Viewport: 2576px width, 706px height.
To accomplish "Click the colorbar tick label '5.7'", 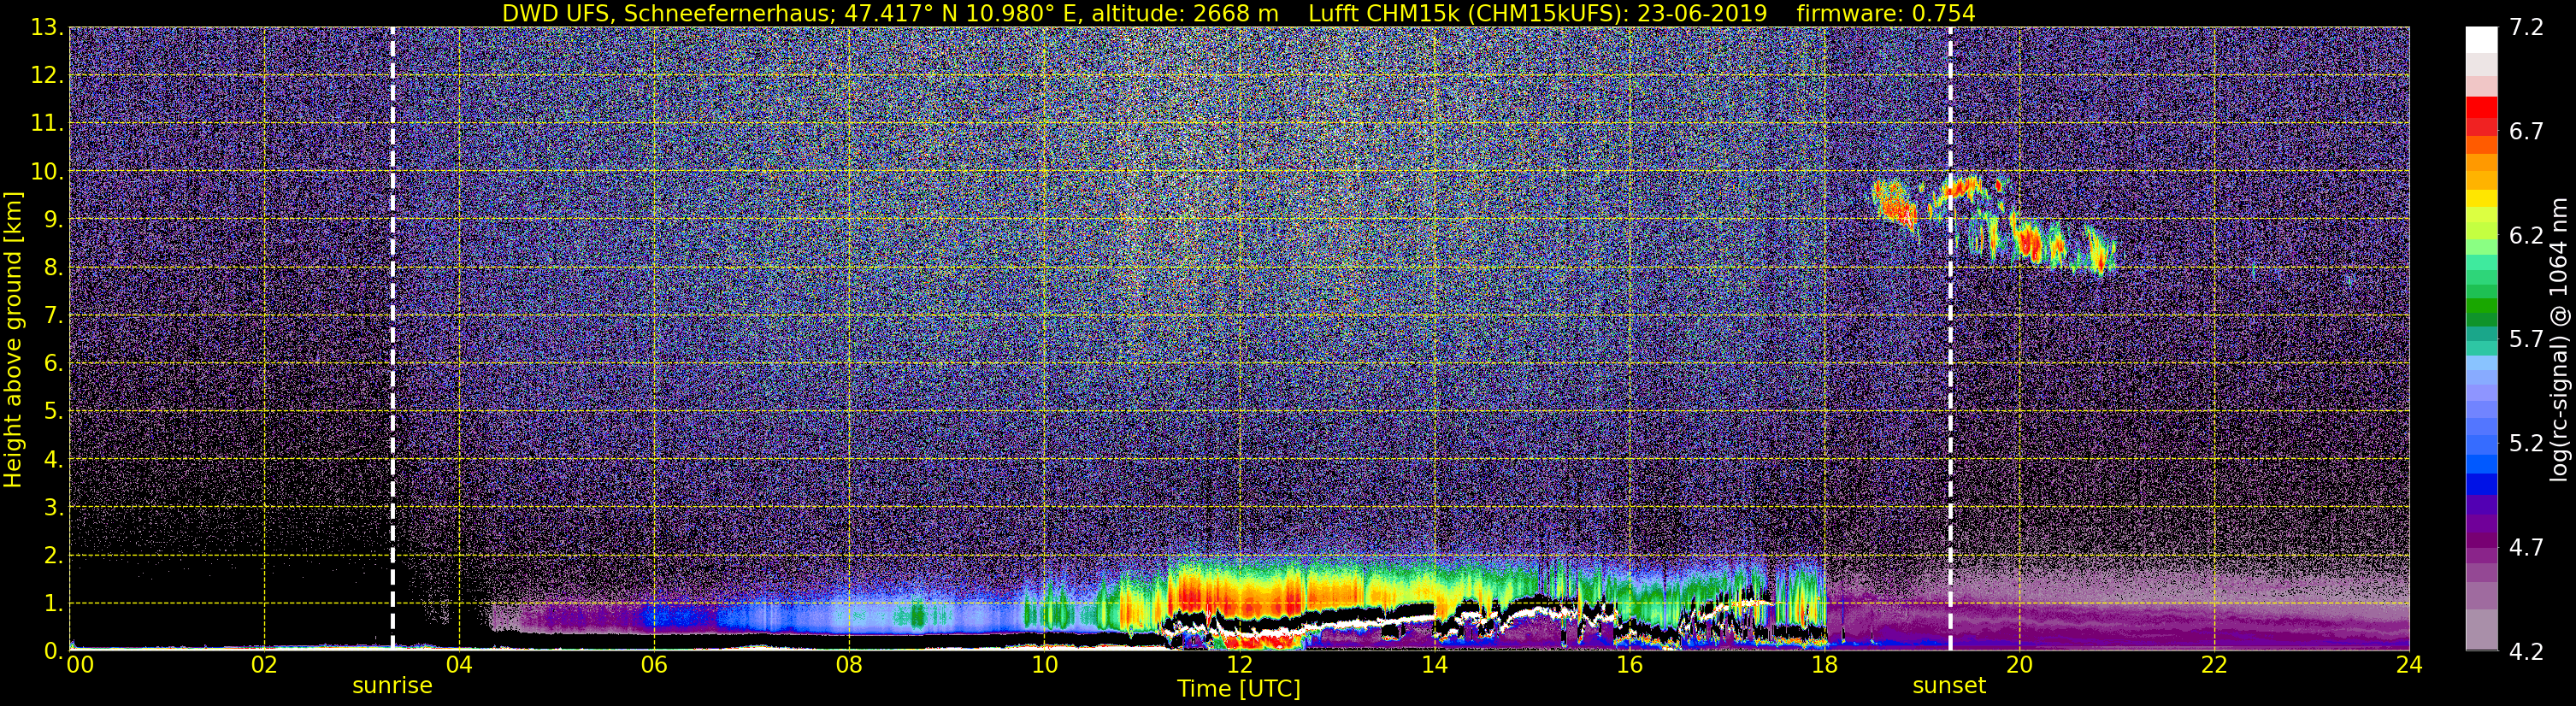I will tap(2526, 340).
